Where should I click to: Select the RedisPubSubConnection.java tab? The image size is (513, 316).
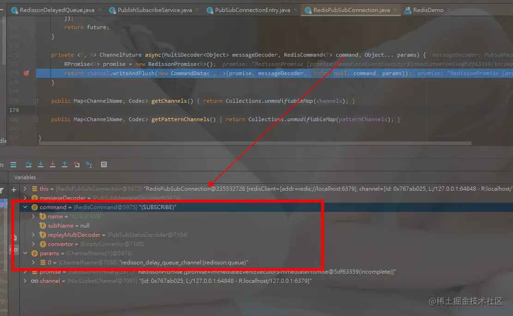click(x=352, y=10)
